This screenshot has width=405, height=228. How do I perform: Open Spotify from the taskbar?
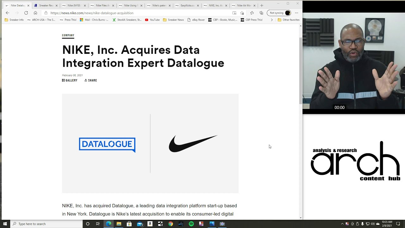191,224
